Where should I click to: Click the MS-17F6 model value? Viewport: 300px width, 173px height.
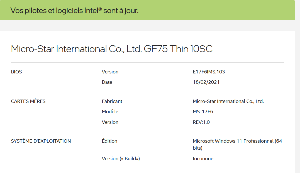[x=203, y=112]
